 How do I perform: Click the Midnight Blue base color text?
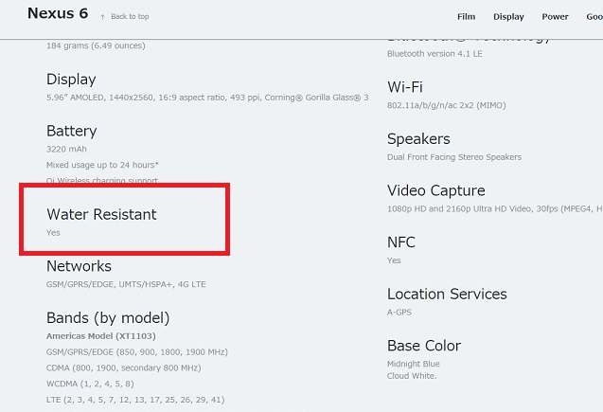(x=413, y=365)
